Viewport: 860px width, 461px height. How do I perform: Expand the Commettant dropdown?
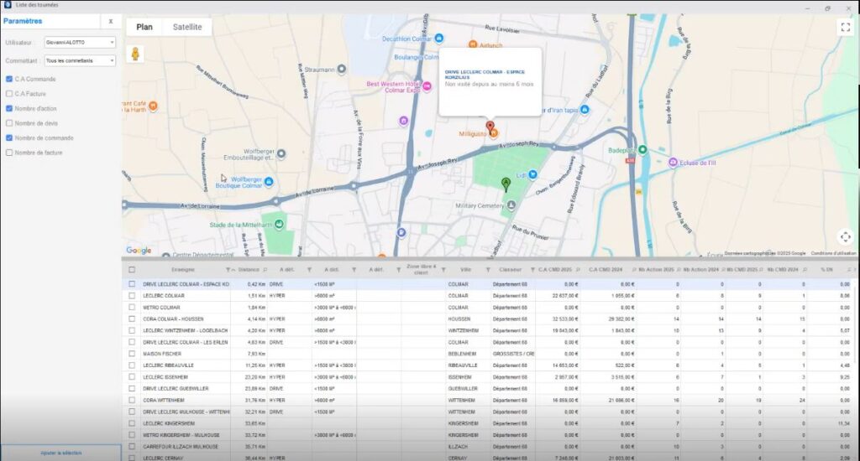click(x=81, y=60)
